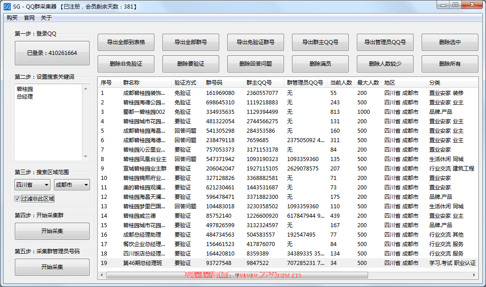Click 删除人数较少 button
The width and height of the screenshot is (486, 287).
385,64
